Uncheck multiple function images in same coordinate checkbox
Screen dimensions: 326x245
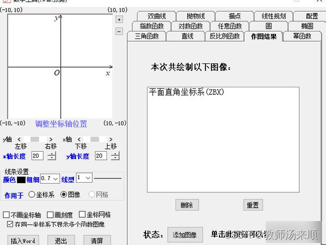tap(10, 224)
